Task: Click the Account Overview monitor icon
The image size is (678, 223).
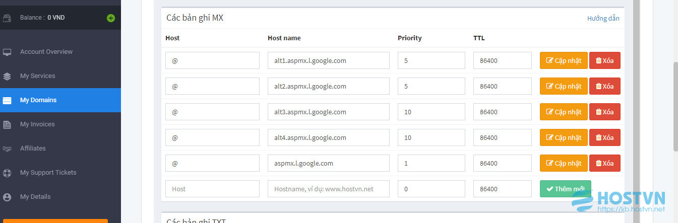Action: point(7,52)
